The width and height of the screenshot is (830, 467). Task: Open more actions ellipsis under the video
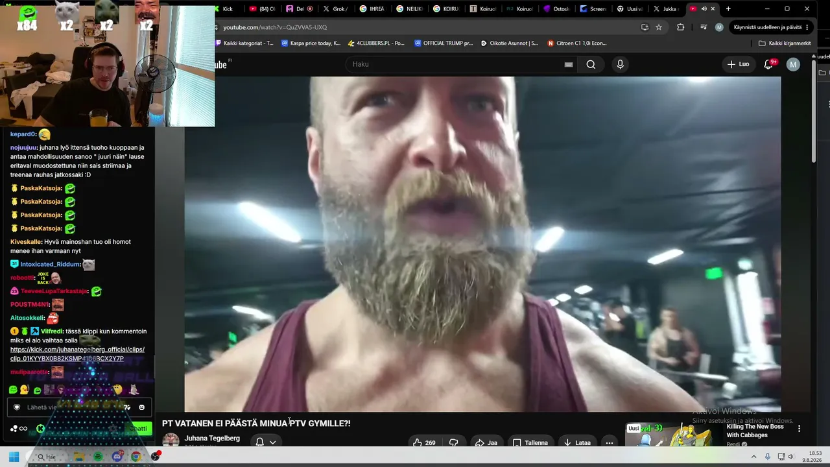click(x=609, y=443)
